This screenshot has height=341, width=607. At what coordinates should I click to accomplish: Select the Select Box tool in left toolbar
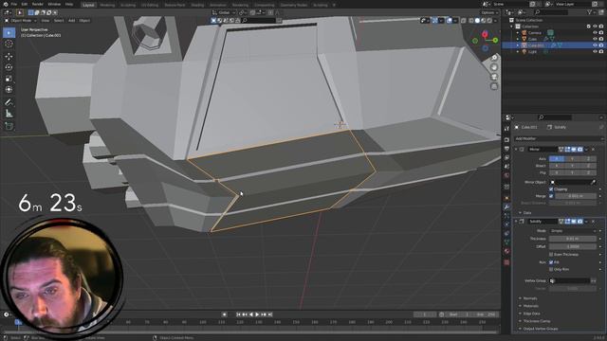coord(9,33)
